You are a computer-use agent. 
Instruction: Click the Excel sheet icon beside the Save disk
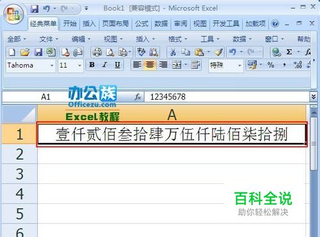[51, 52]
